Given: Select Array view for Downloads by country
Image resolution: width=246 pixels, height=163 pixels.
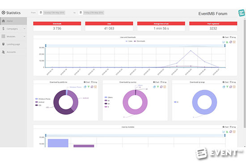Looking at the screenshot, I should pos(163,82).
